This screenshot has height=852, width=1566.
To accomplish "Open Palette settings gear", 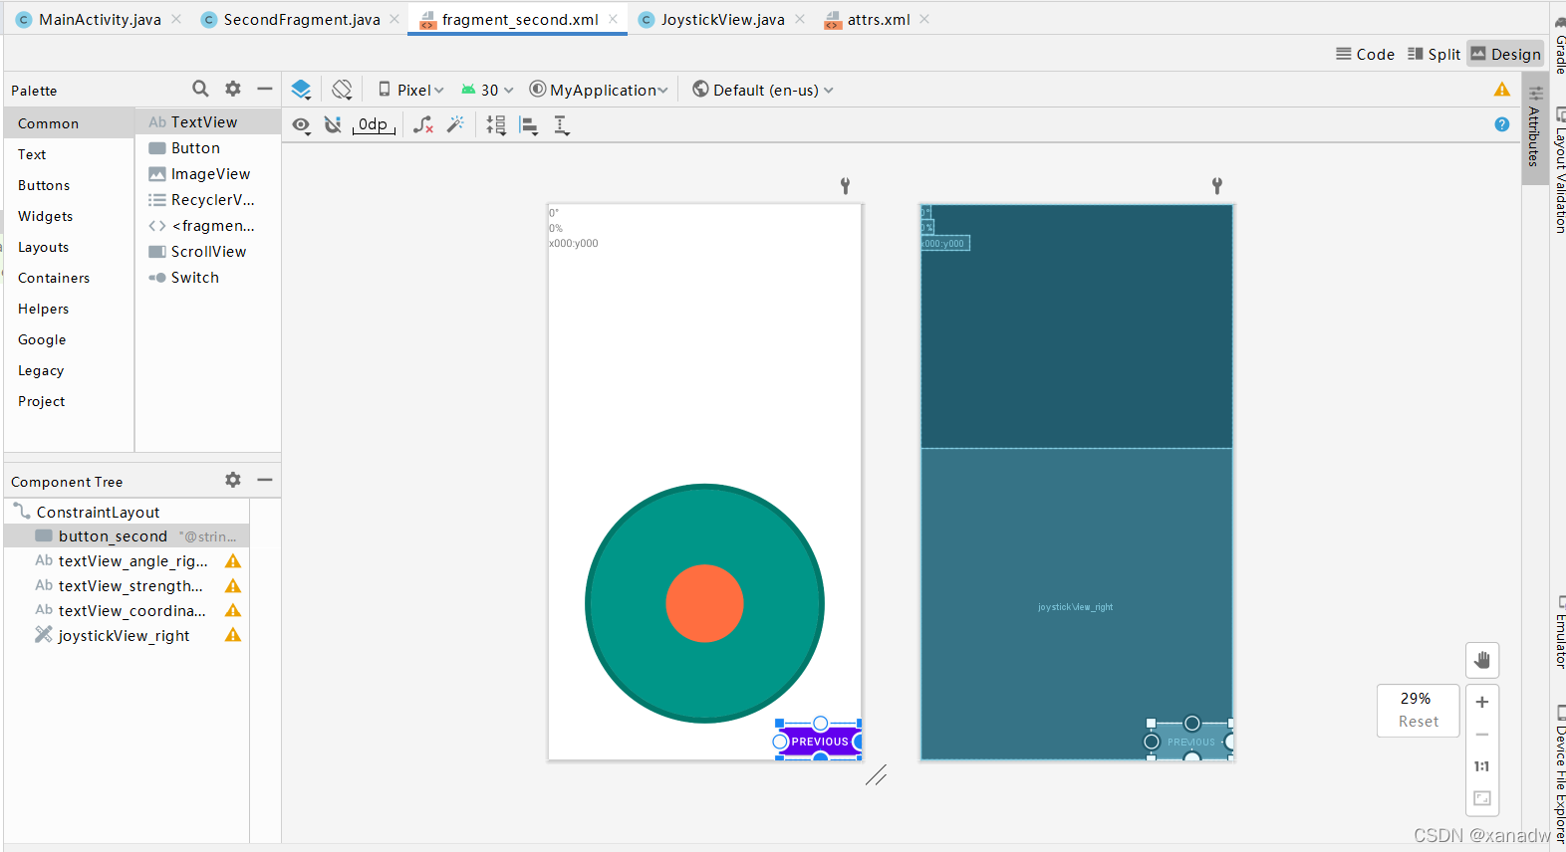I will (233, 89).
